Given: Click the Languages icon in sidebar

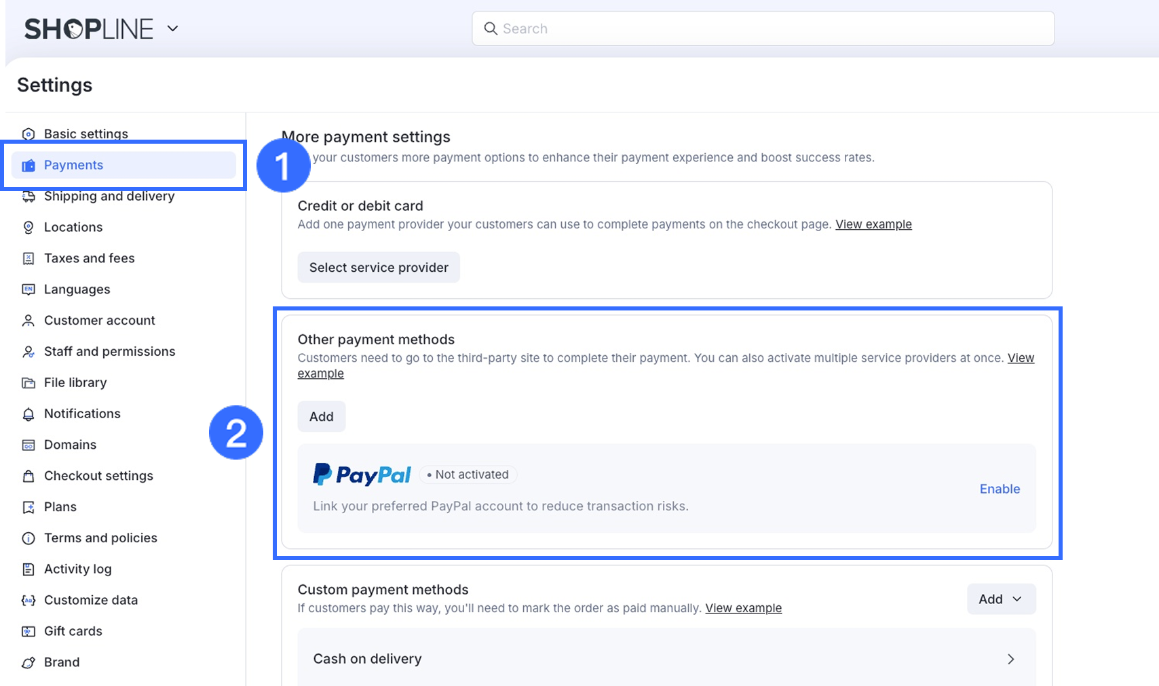Looking at the screenshot, I should [x=28, y=289].
